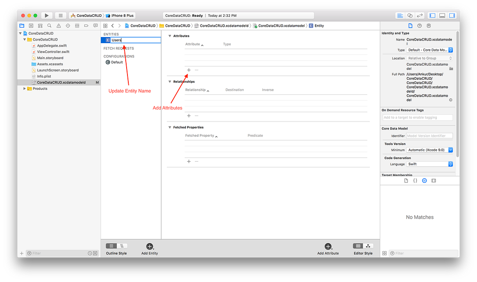Open the Minimum Tools Version dropdown
The height and width of the screenshot is (282, 477).
[x=429, y=150]
